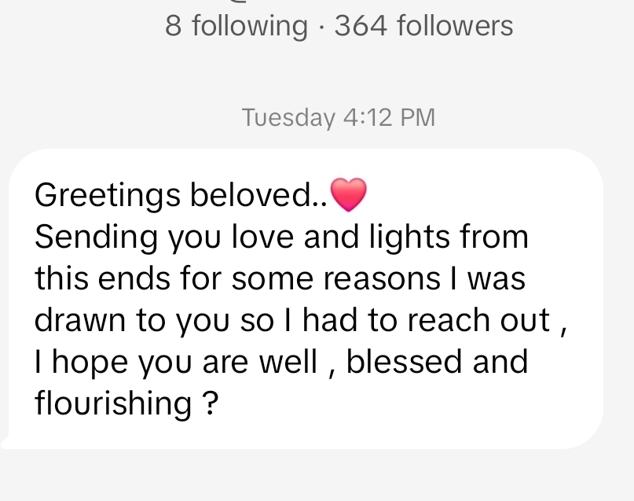634x501 pixels.
Task: Click the word 'following' in profile header
Action: click(x=250, y=26)
